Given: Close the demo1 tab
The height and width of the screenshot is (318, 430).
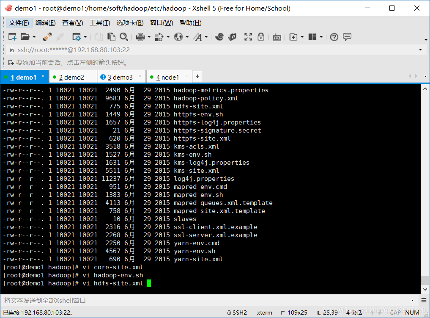Looking at the screenshot, I should (43, 76).
